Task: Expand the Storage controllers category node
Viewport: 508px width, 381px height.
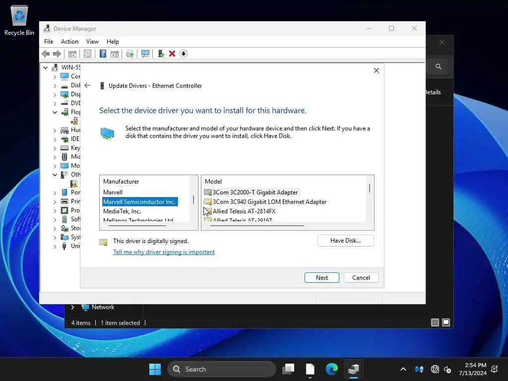Action: click(x=55, y=228)
